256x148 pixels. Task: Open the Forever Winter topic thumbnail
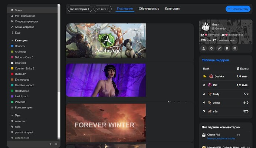coord(106,122)
